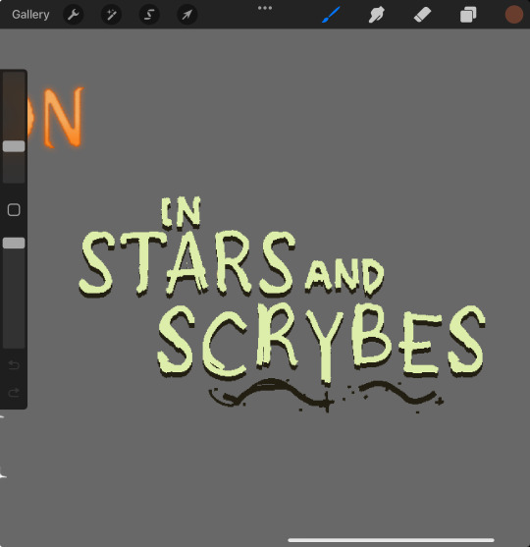Return to the Gallery
The width and height of the screenshot is (530, 547).
[x=30, y=15]
